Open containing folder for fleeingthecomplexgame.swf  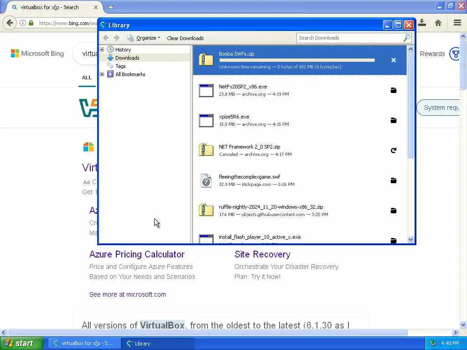coord(394,180)
